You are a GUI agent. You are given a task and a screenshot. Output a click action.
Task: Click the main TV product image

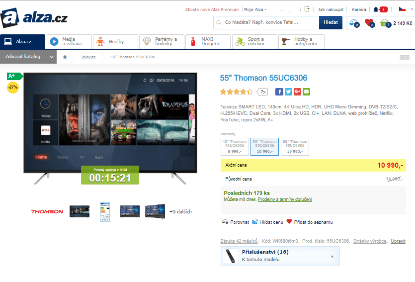coord(110,128)
